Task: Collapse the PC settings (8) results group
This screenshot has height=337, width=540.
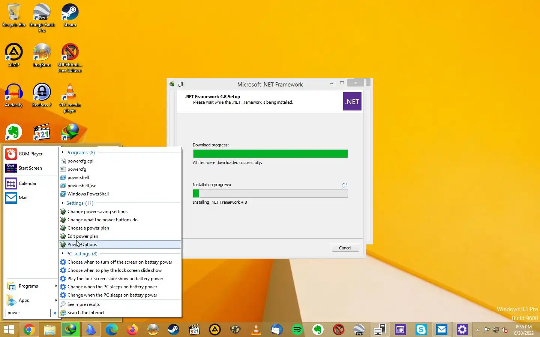Action: click(x=63, y=253)
